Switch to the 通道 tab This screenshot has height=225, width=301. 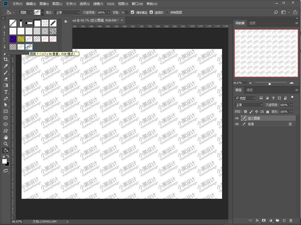pos(249,90)
